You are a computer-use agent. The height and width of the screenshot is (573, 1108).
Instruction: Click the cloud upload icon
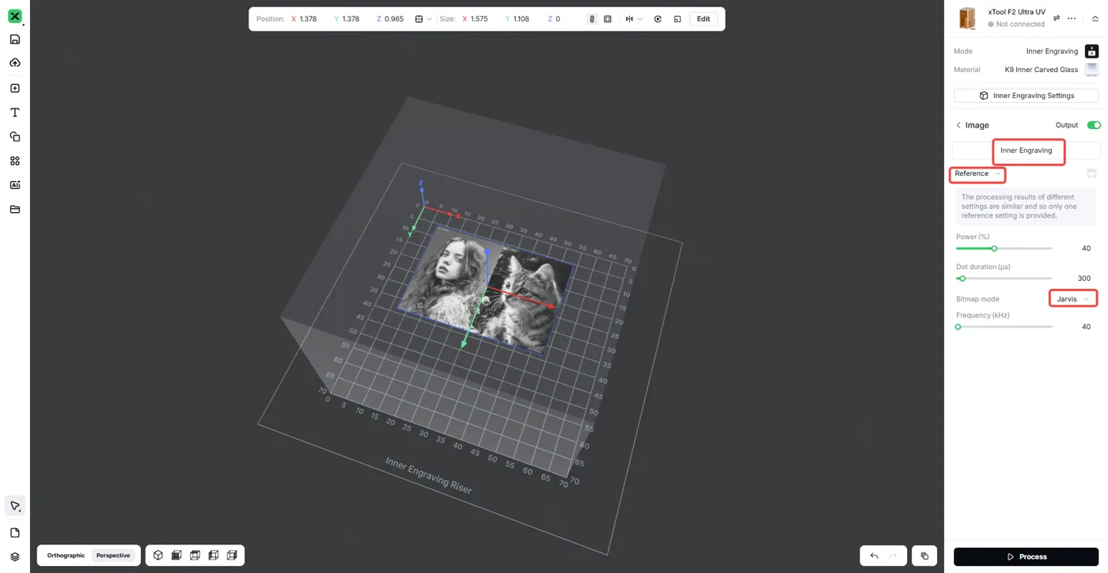tap(15, 63)
